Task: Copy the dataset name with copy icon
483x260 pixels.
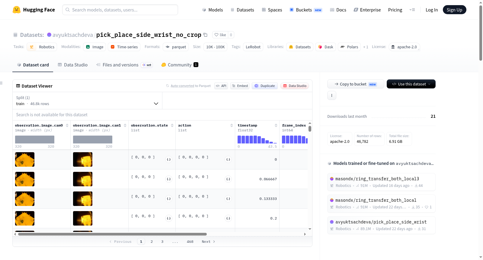Action: click(x=205, y=35)
